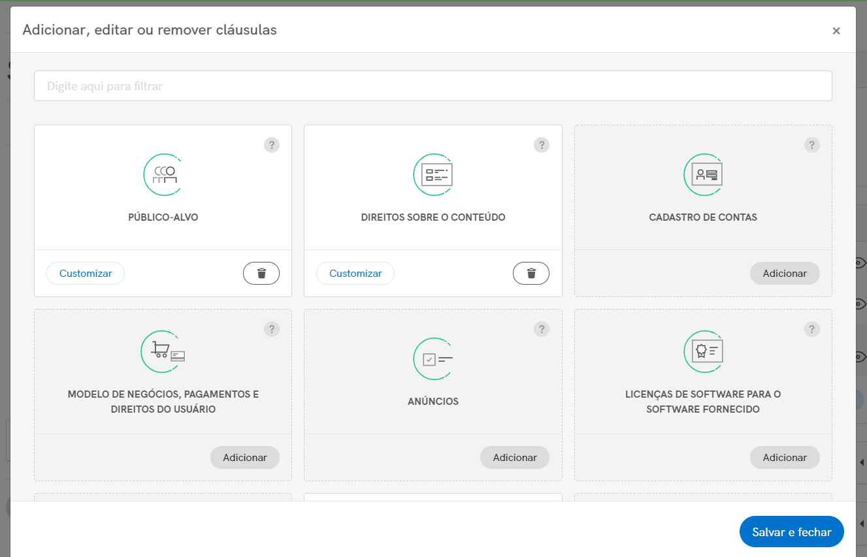Open help for Público-Alvo clause
Image resolution: width=867 pixels, height=557 pixels.
[272, 145]
